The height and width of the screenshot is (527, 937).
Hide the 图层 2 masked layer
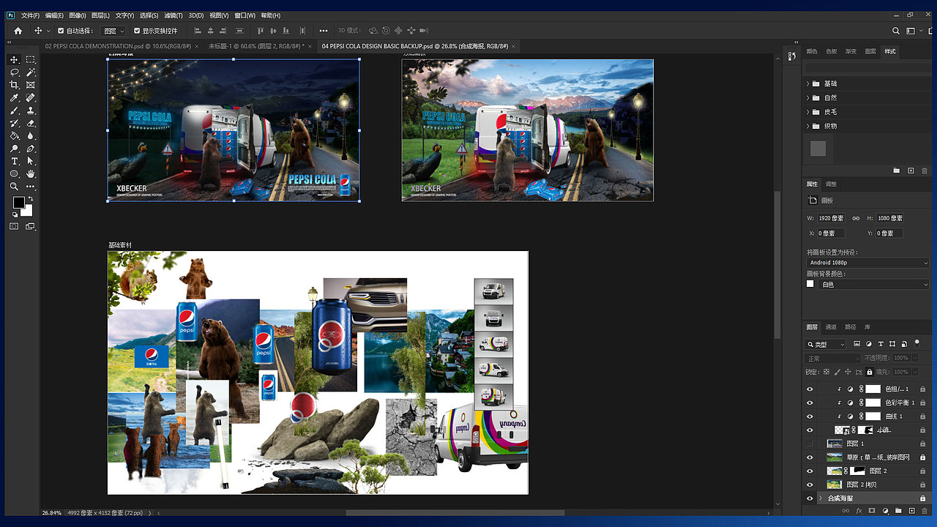click(x=810, y=471)
